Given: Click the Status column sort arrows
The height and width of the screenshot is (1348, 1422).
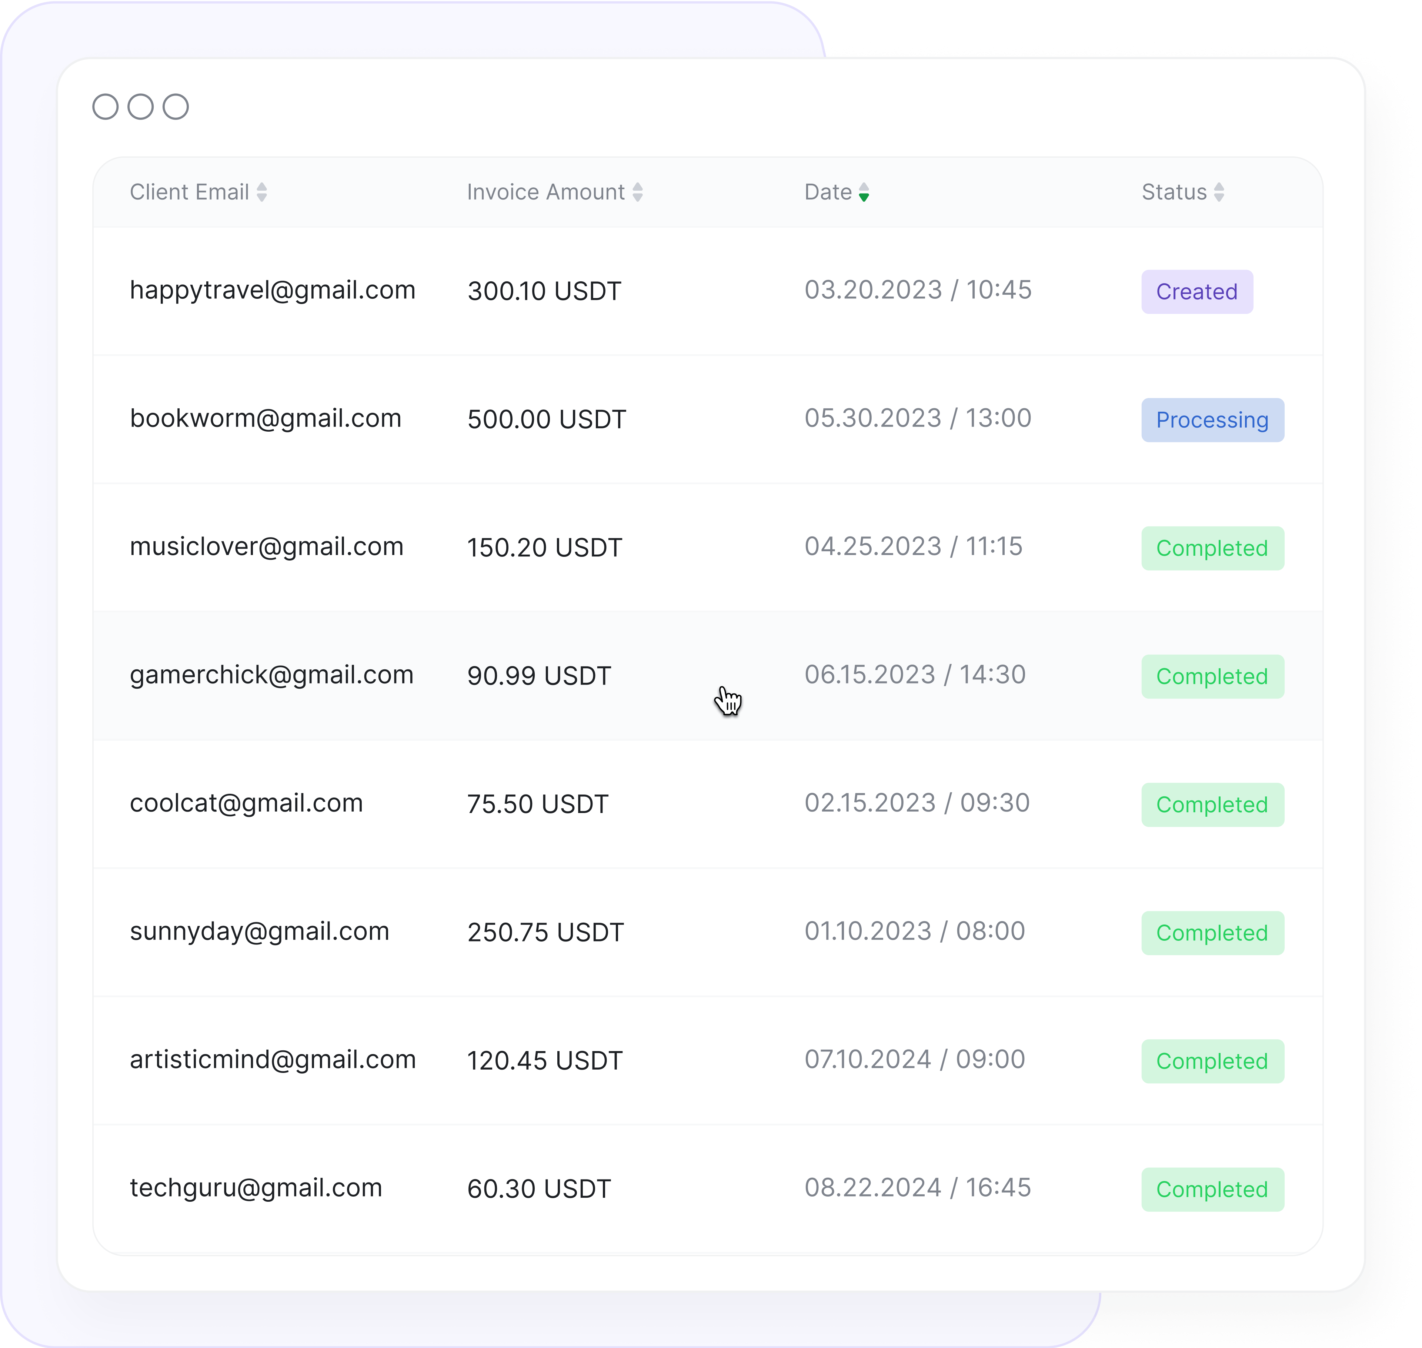Looking at the screenshot, I should pos(1219,192).
